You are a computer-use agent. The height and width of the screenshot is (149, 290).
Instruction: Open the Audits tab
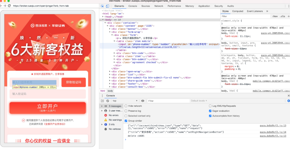[x=230, y=6]
